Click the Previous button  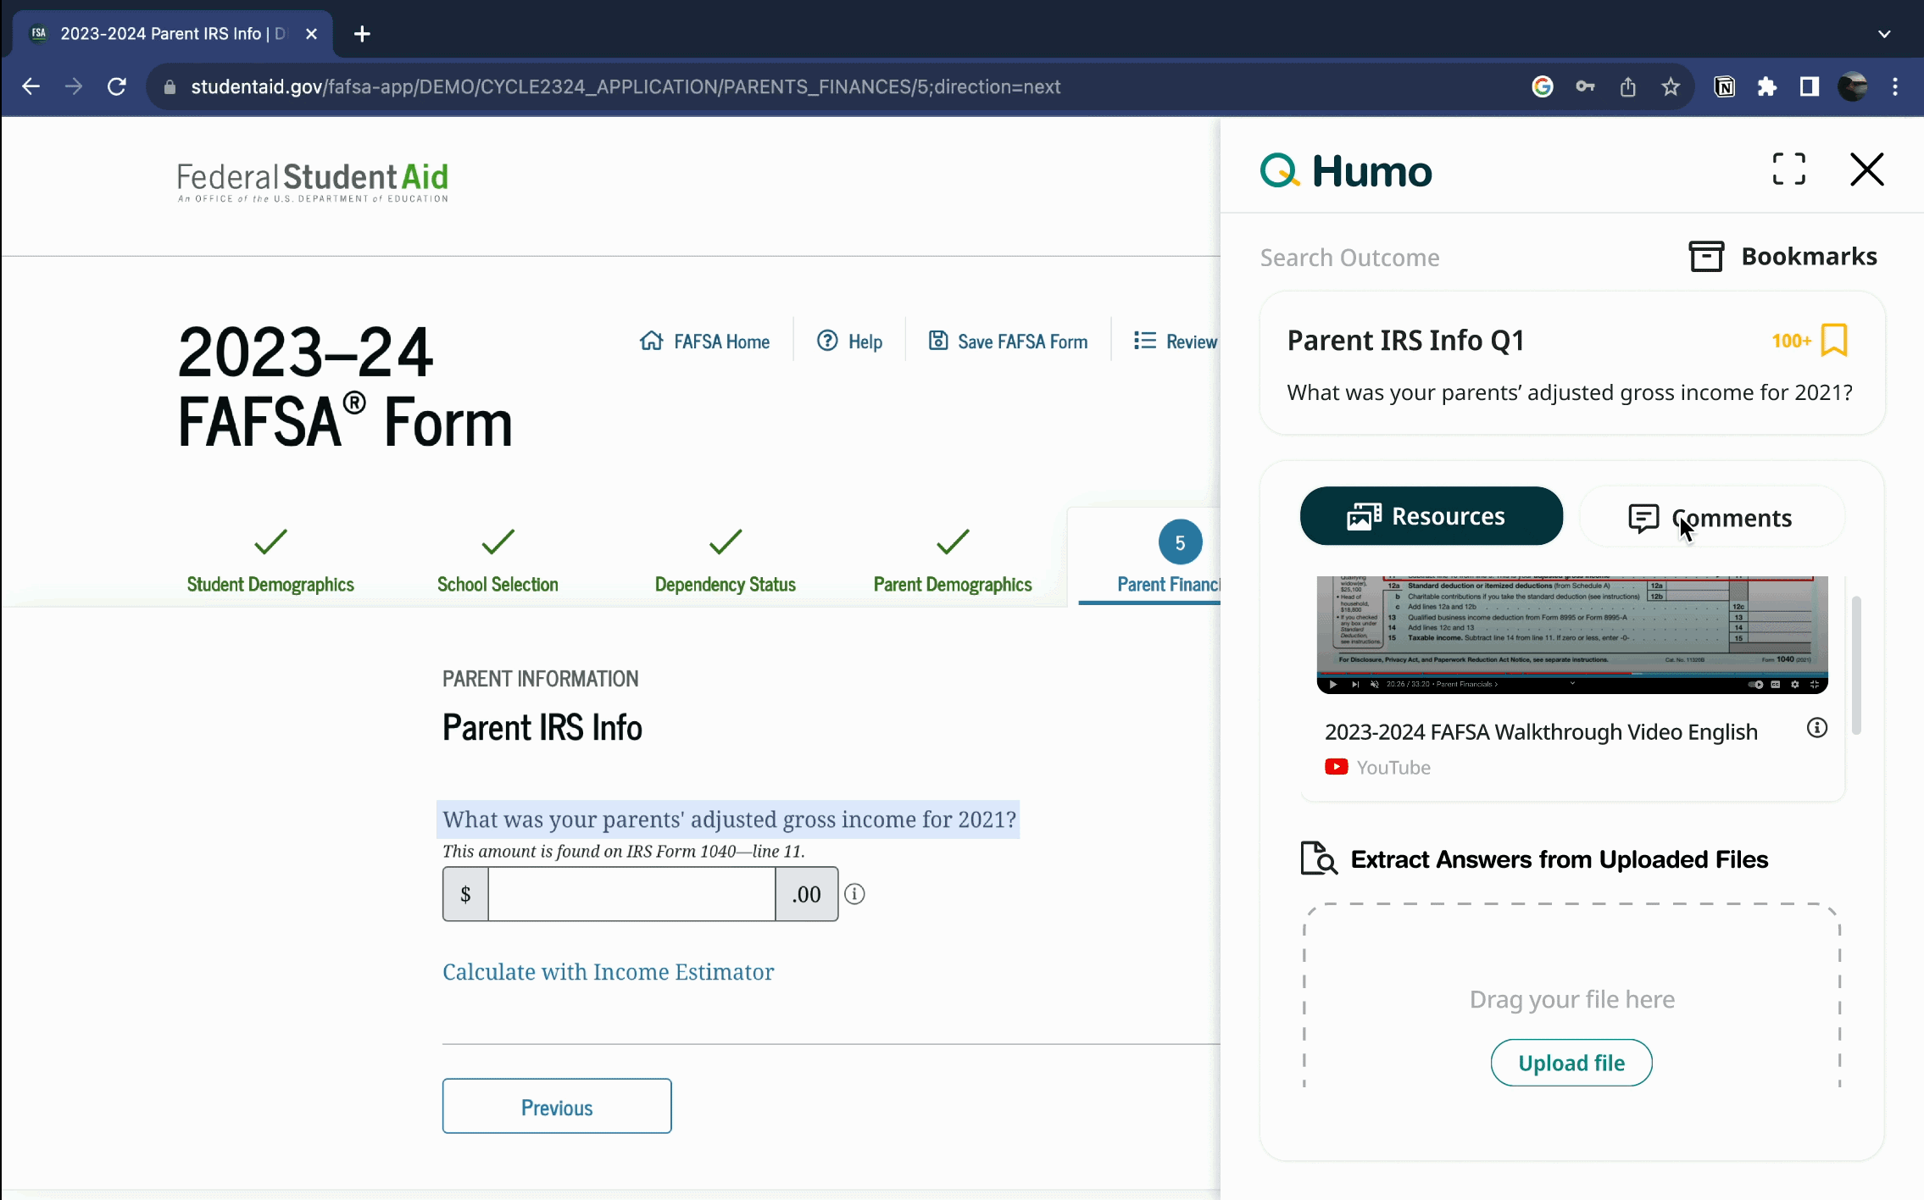(x=557, y=1106)
